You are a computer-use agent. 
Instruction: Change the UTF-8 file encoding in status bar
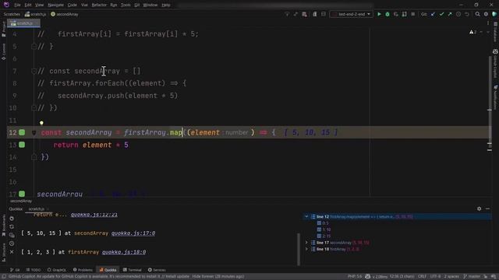tap(435, 277)
